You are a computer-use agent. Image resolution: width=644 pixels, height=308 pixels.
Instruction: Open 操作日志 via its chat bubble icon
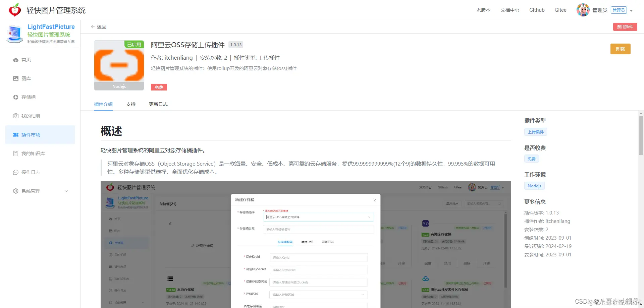click(16, 172)
